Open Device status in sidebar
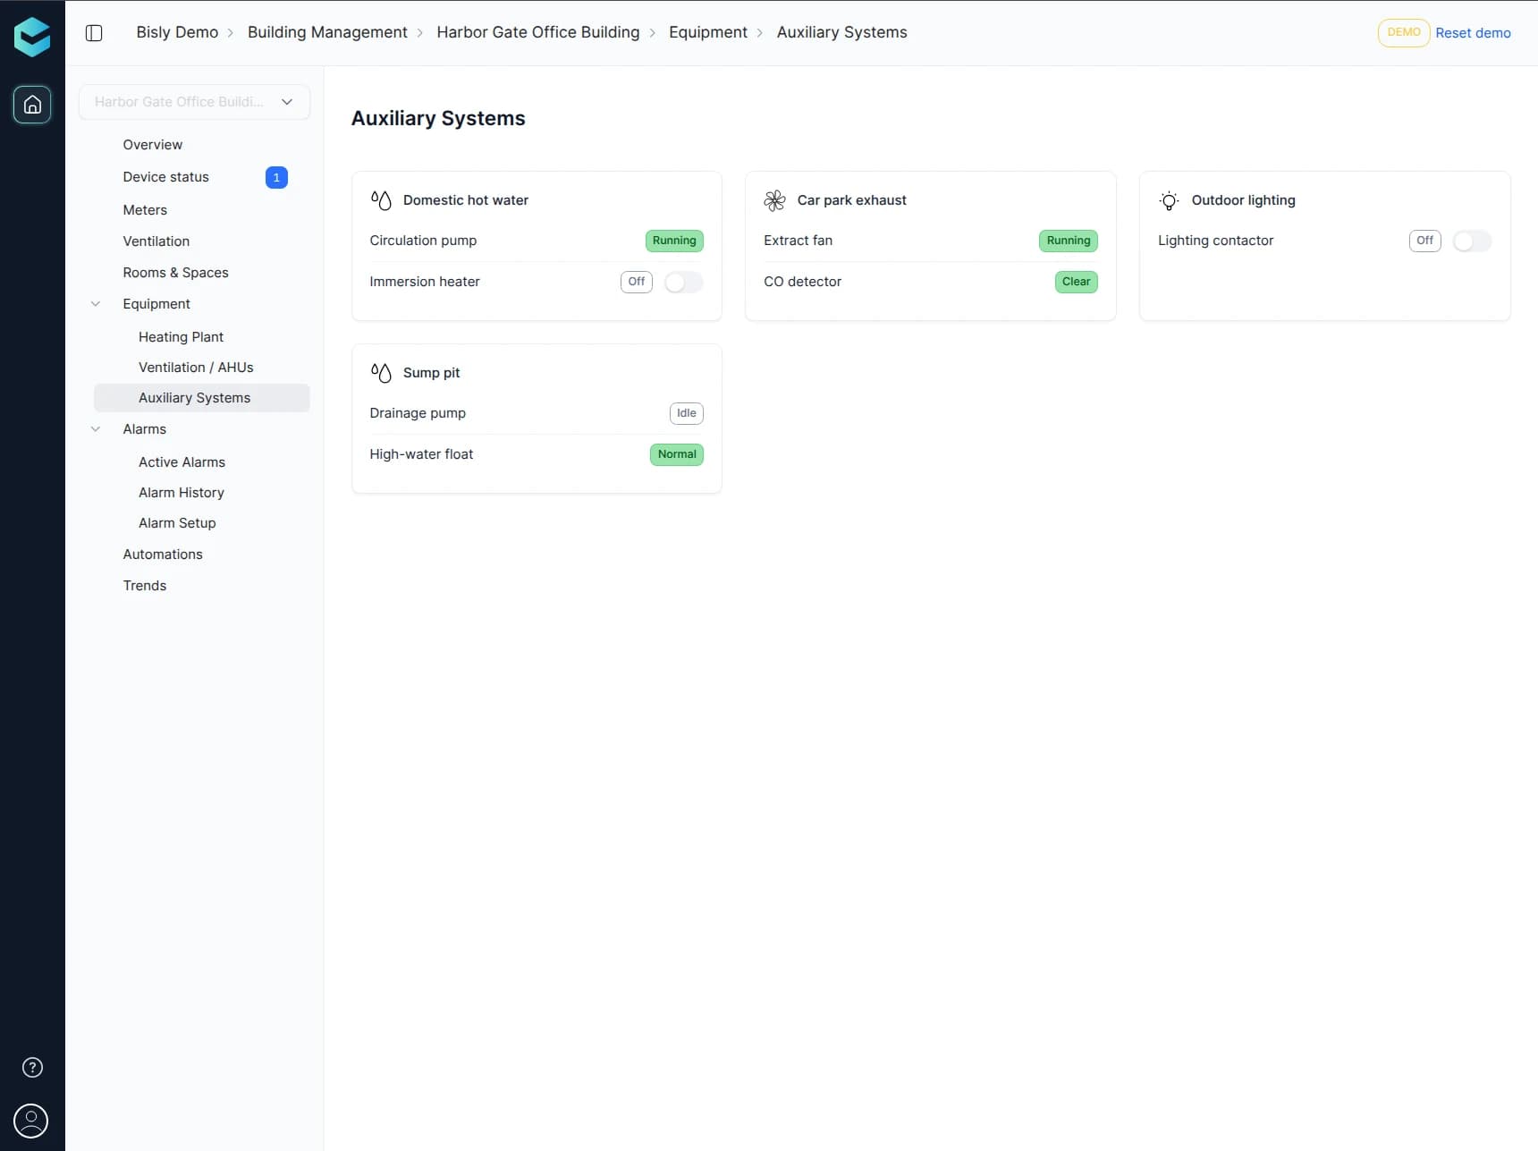The image size is (1538, 1151). [166, 177]
